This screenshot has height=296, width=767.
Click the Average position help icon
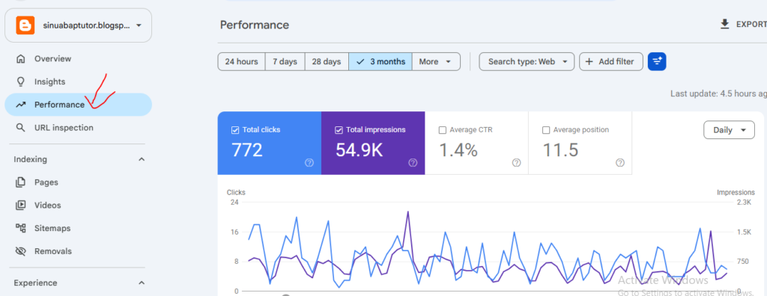pos(620,163)
